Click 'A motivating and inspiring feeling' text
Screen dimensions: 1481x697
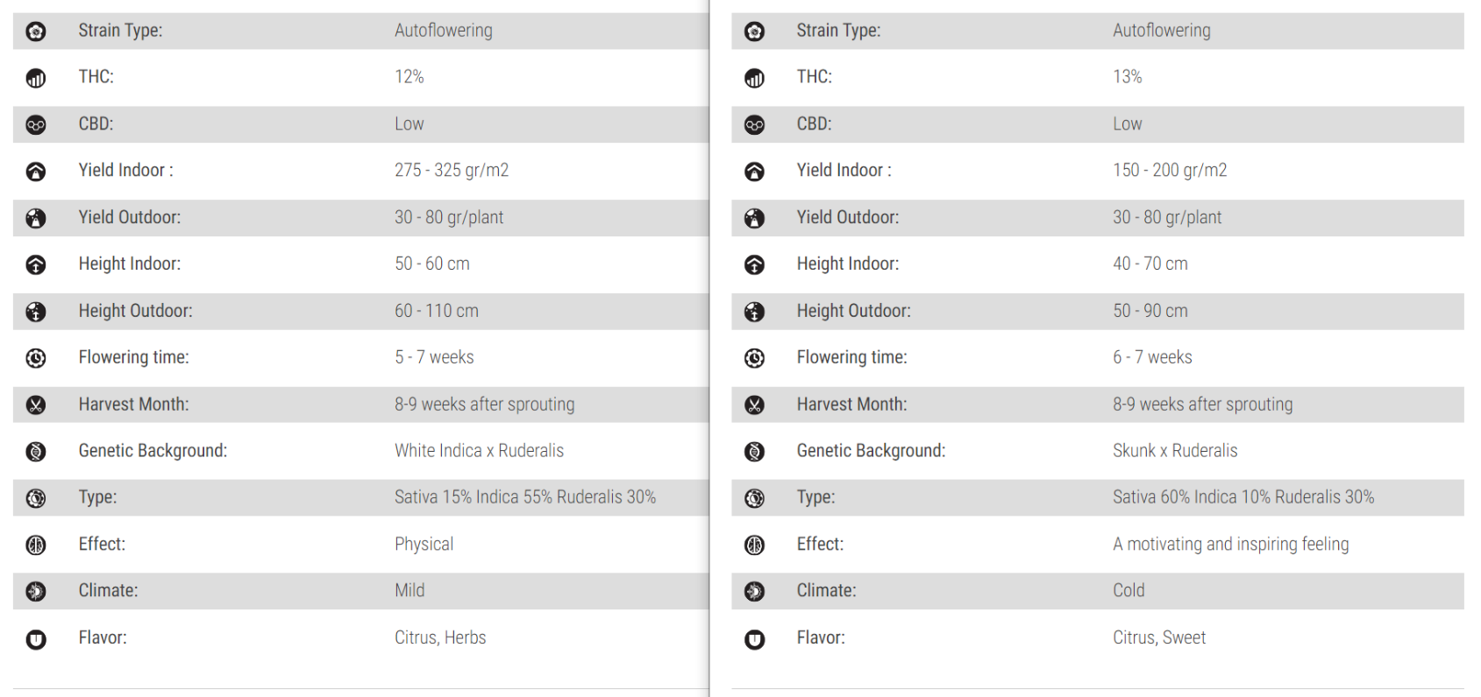pos(1230,544)
